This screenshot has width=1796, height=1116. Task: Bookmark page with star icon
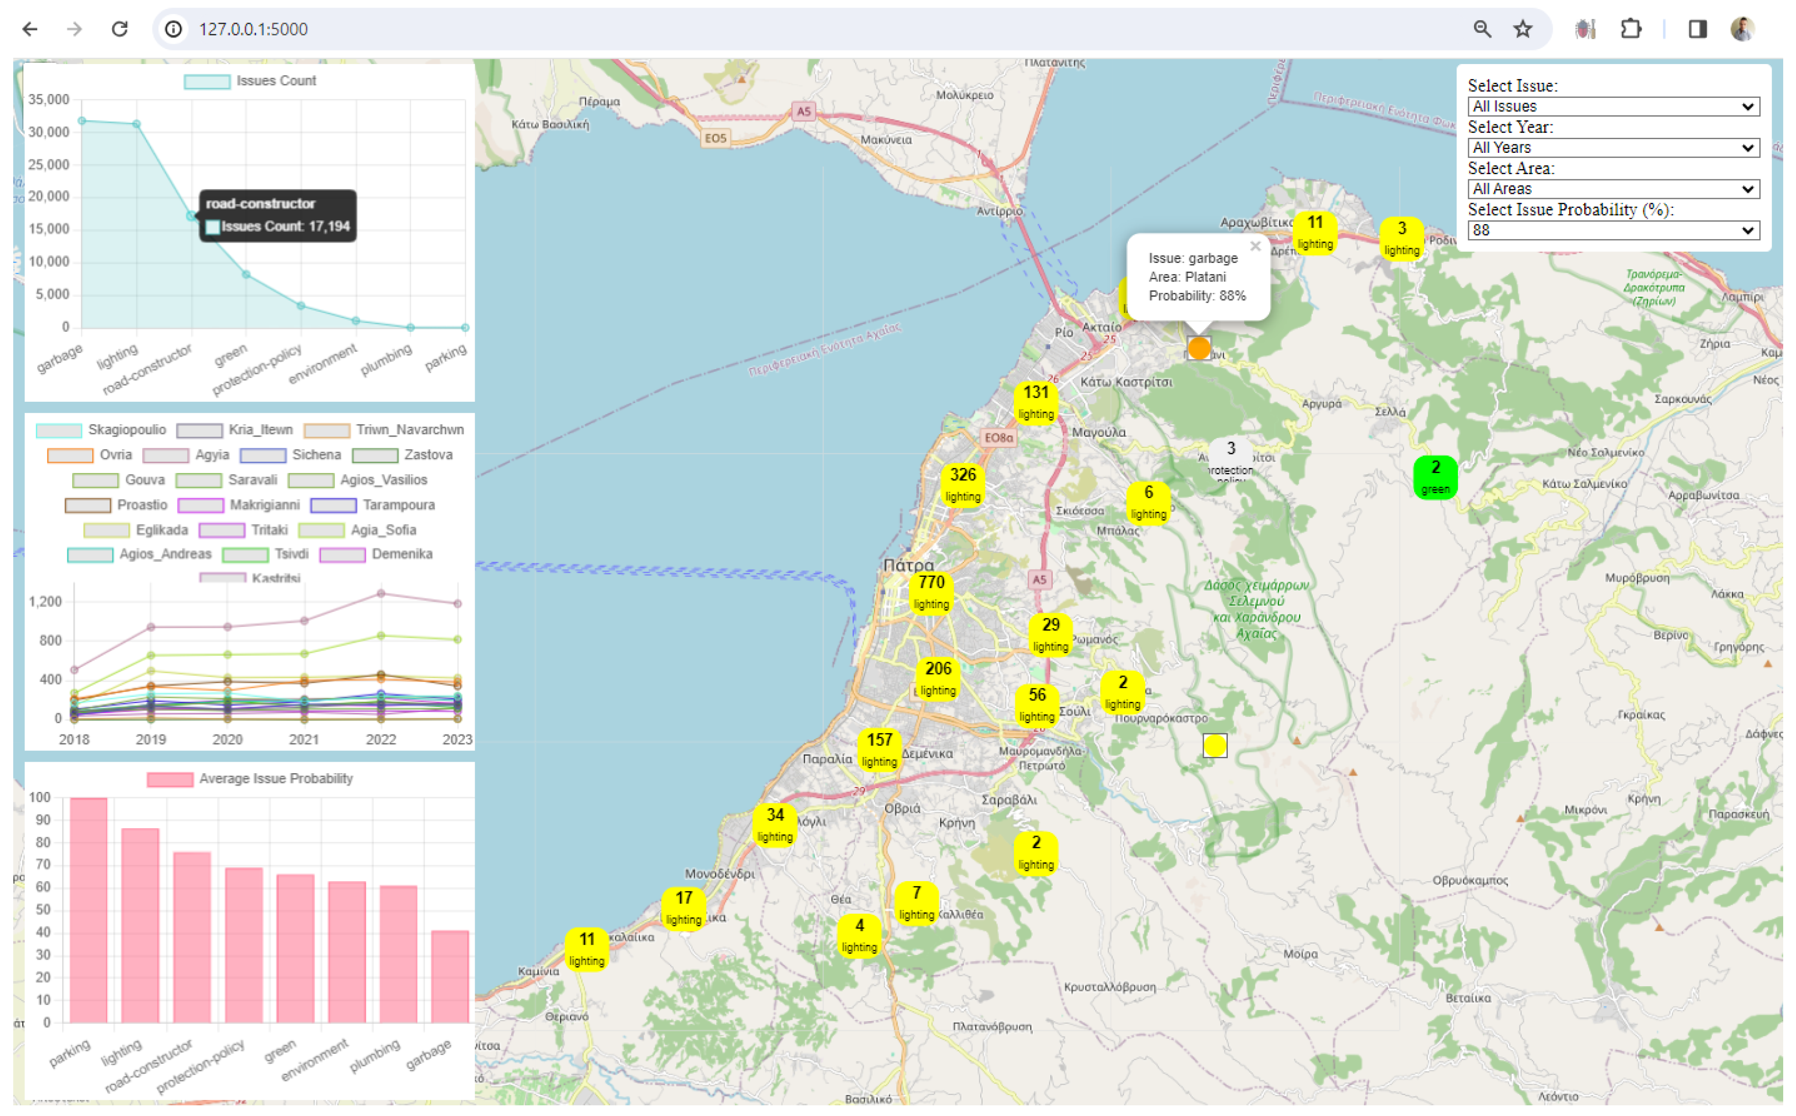point(1522,29)
